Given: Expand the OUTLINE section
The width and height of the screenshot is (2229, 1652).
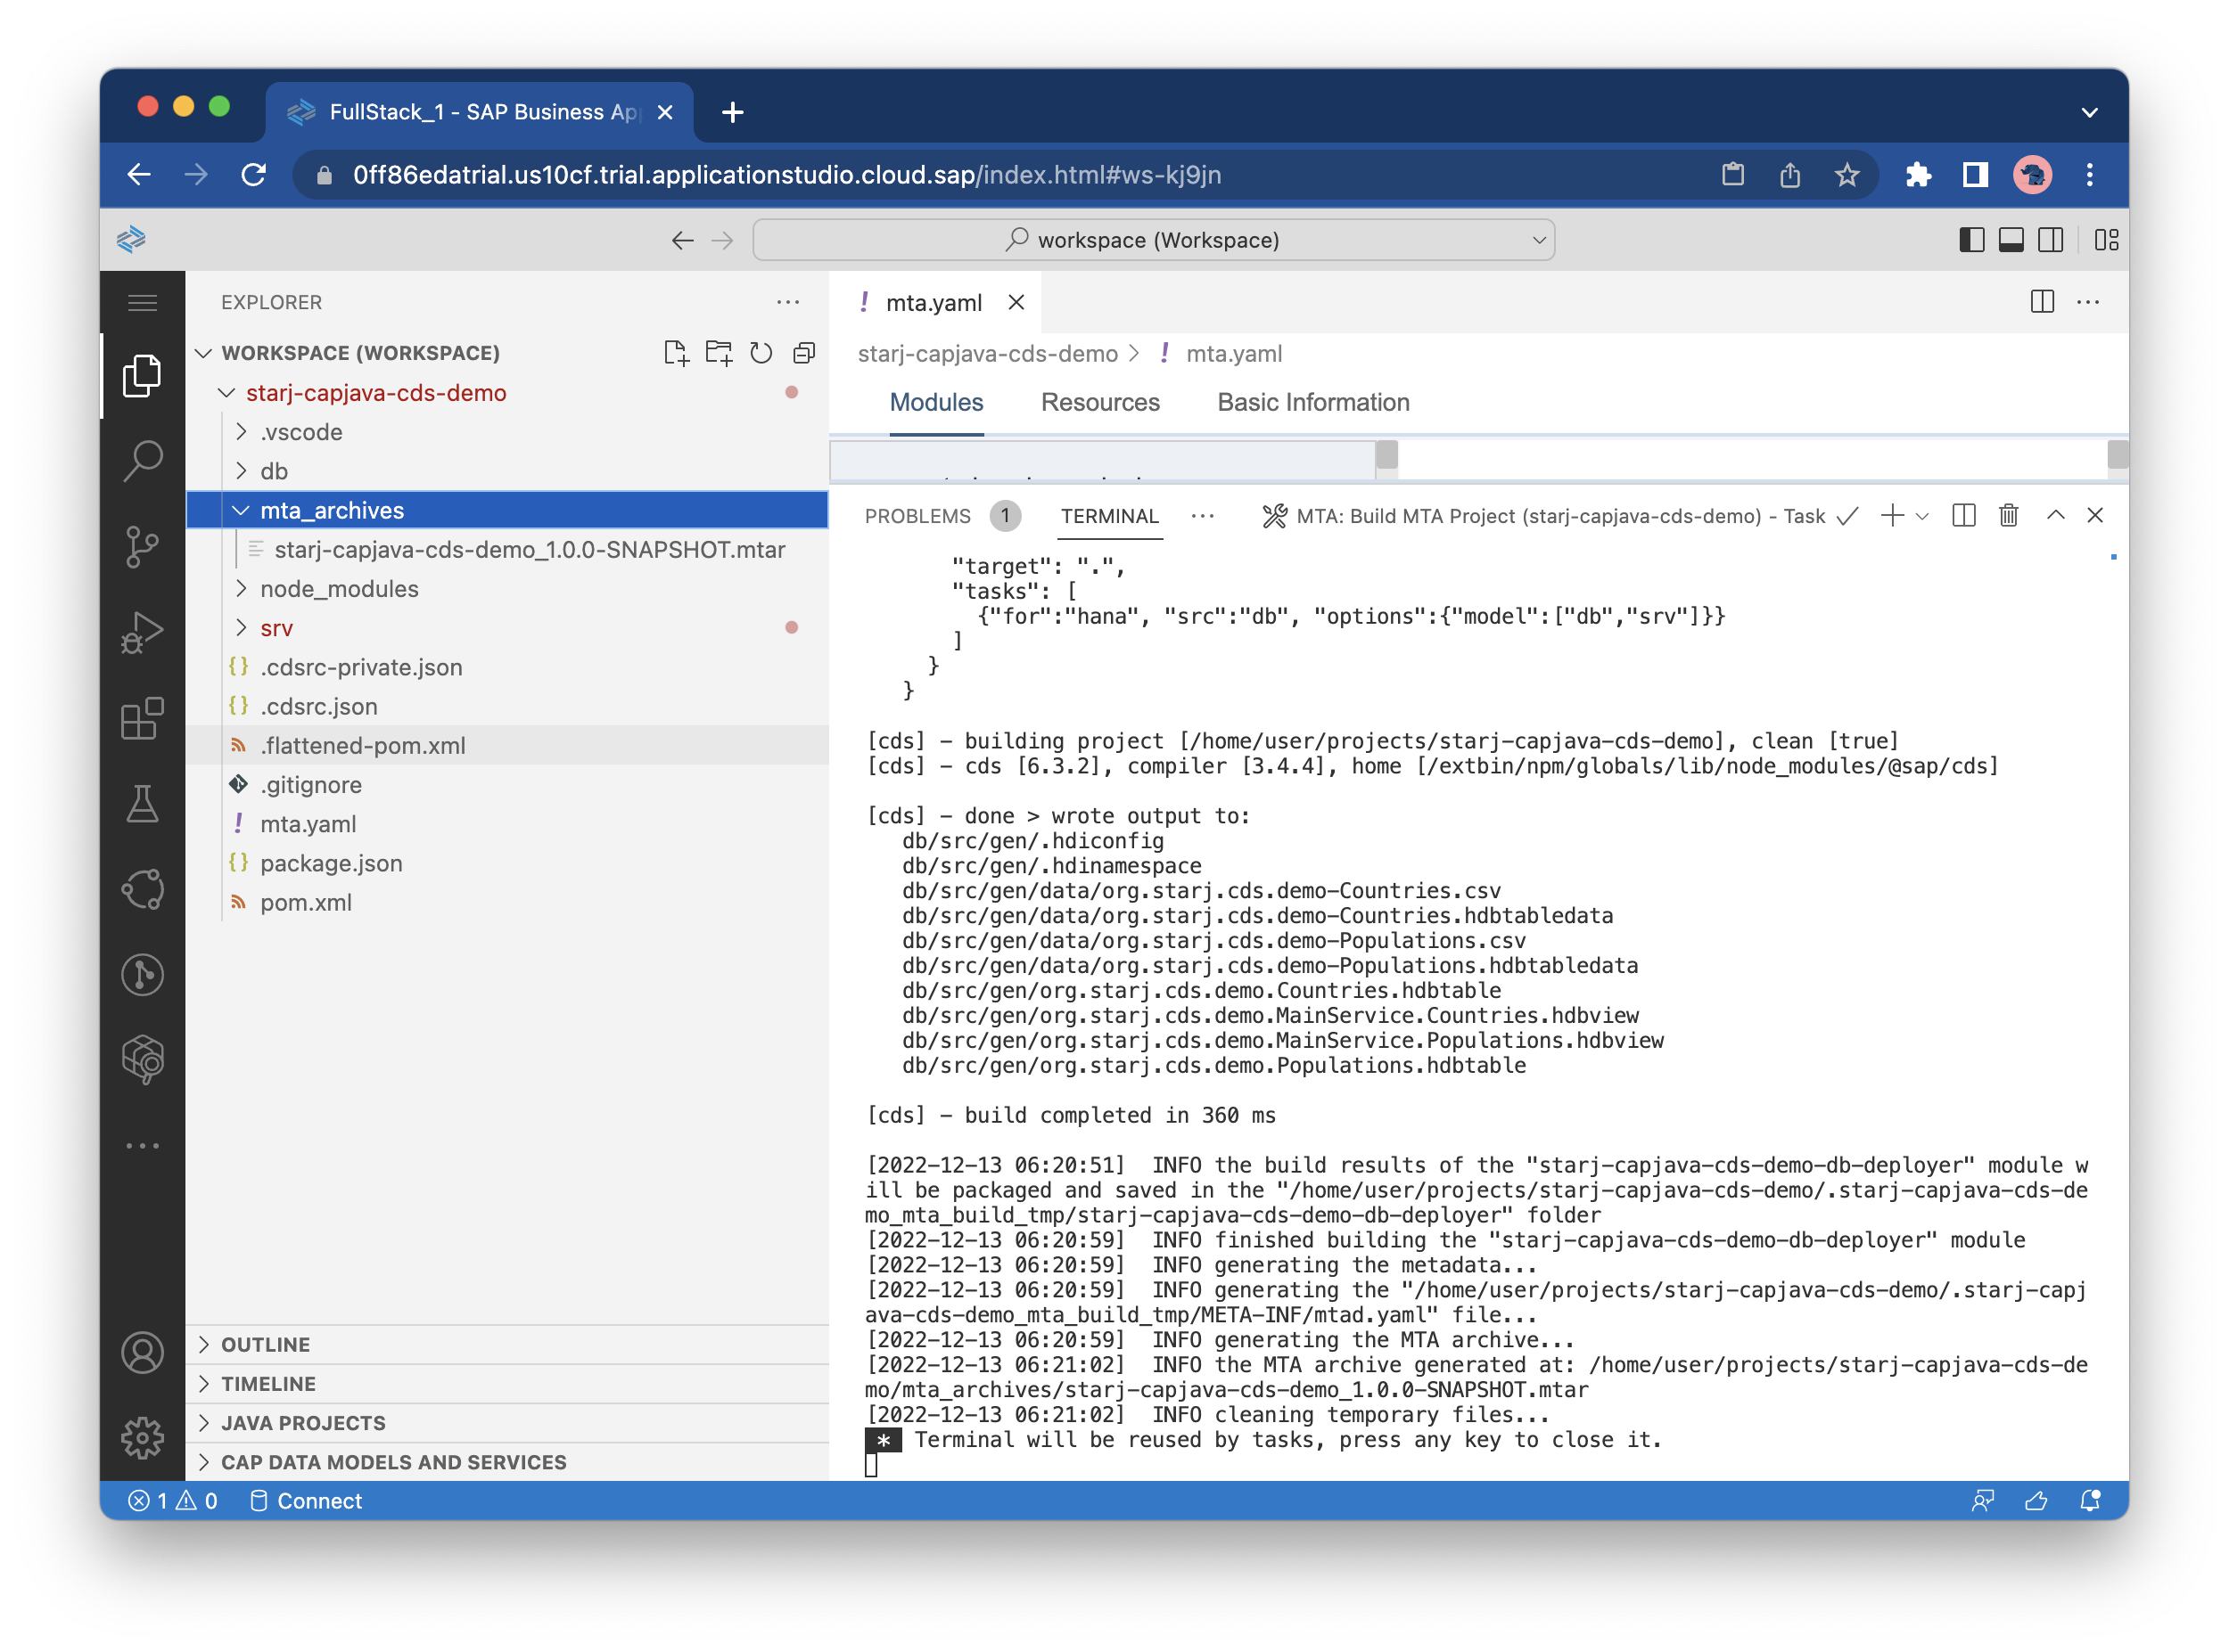Looking at the screenshot, I should tap(265, 1344).
